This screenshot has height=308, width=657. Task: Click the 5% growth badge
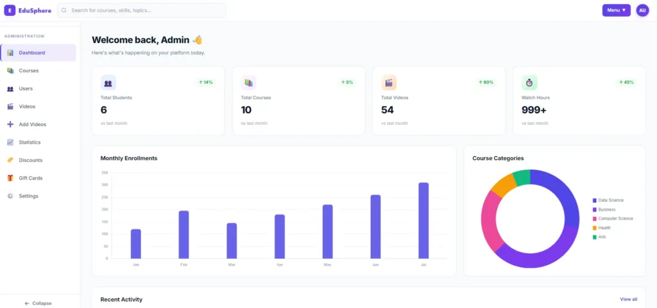tap(347, 83)
